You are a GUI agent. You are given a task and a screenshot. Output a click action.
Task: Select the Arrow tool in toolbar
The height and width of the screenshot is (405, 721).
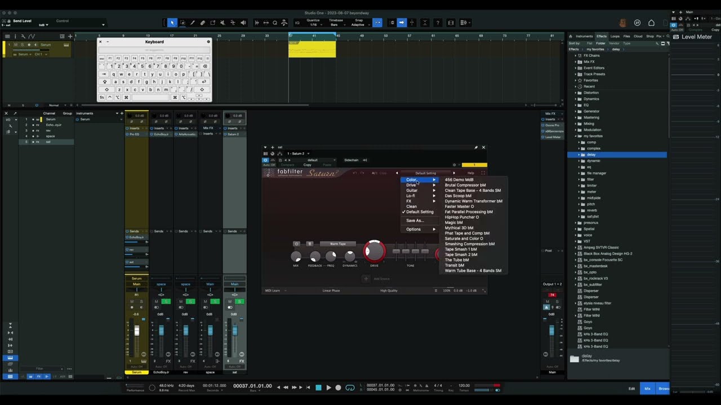click(172, 23)
